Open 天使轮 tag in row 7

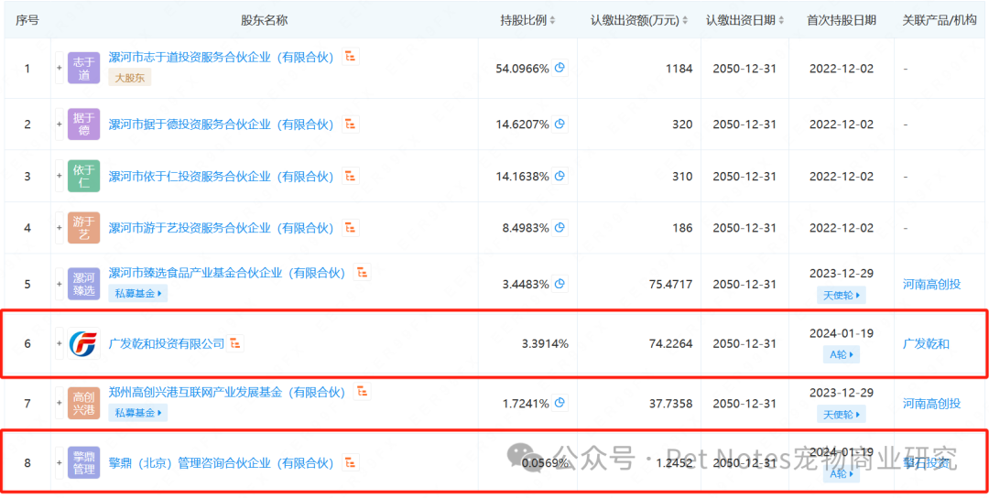point(842,414)
